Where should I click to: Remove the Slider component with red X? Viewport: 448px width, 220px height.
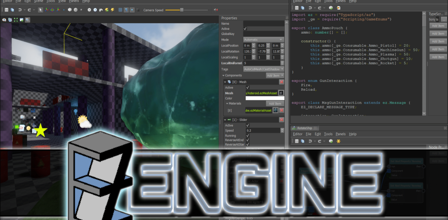[x=282, y=120]
